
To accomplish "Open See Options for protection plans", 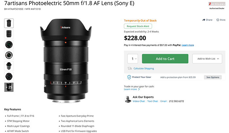I will (x=213, y=77).
